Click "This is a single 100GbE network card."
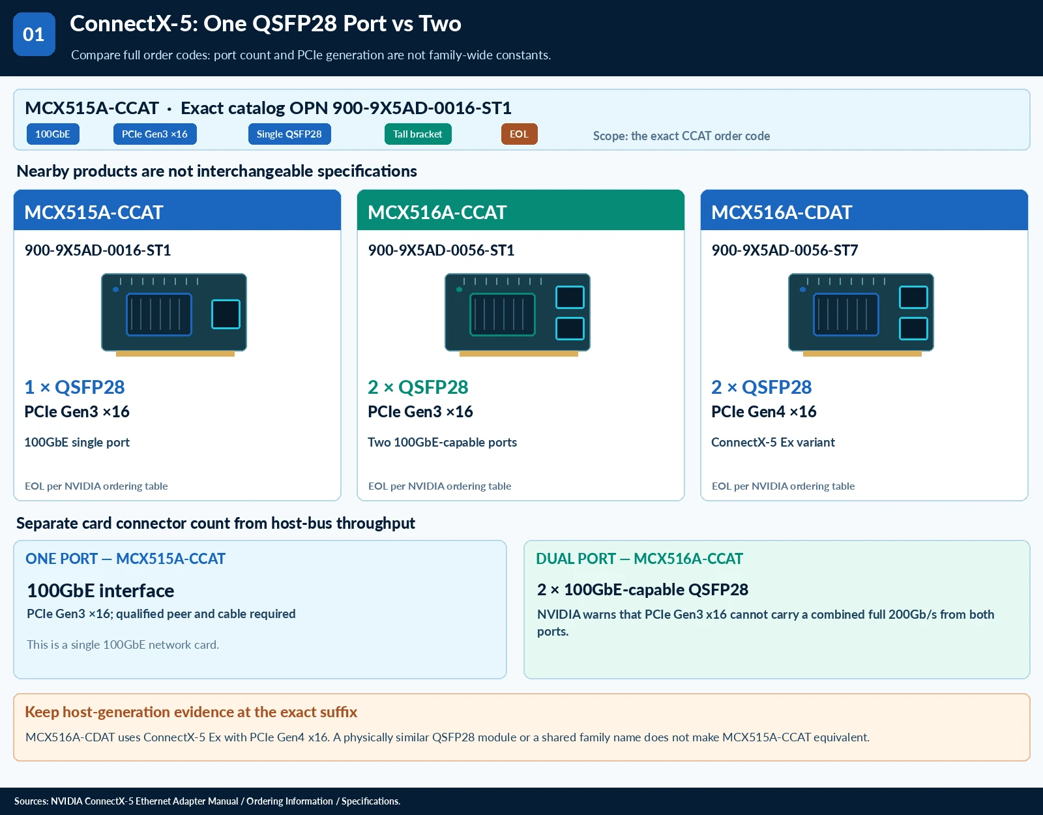 (x=123, y=644)
